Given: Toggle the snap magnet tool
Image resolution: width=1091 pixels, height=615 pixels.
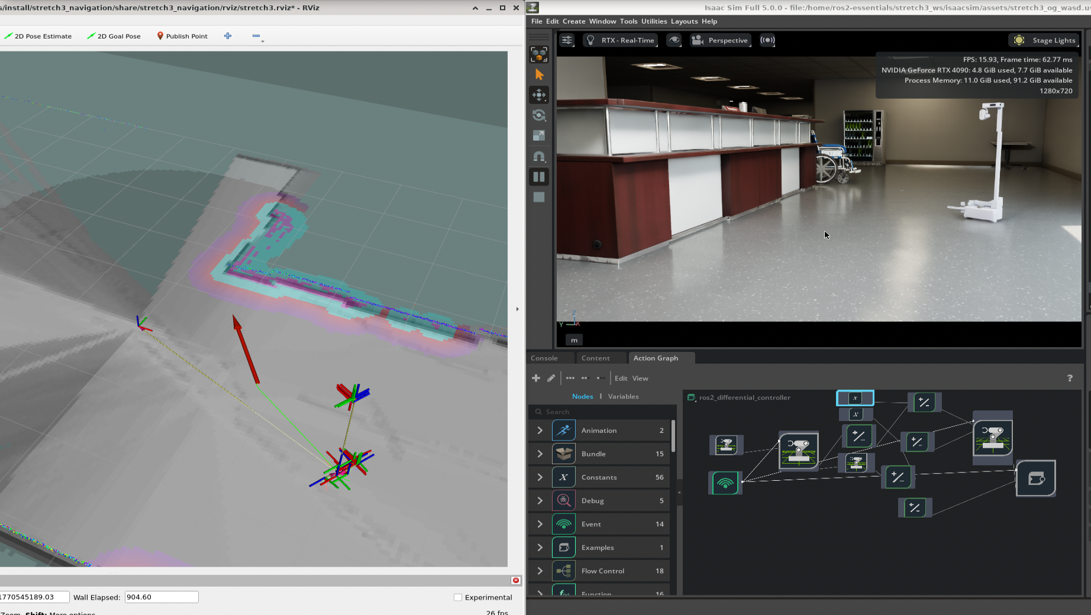Looking at the screenshot, I should click(538, 157).
